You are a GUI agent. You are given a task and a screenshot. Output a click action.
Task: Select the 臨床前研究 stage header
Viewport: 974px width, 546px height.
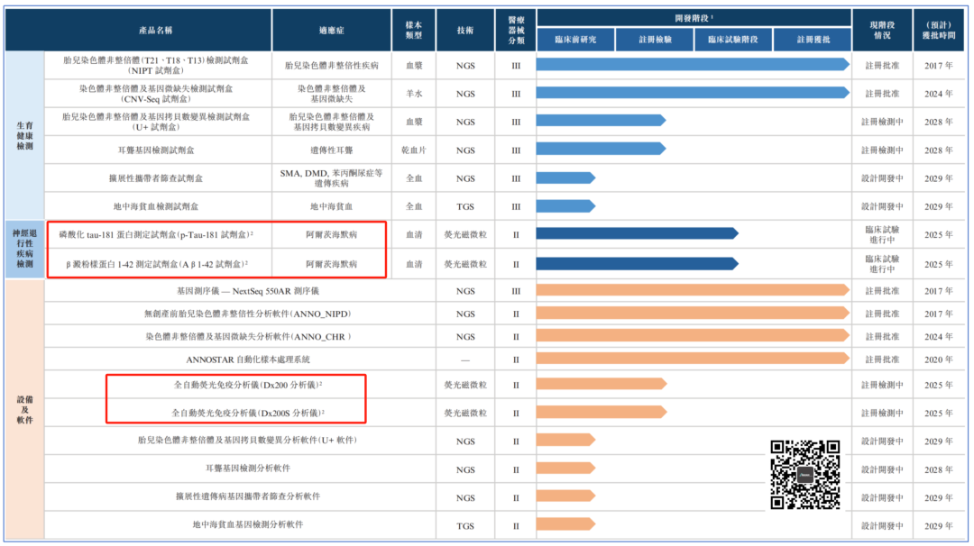click(575, 40)
